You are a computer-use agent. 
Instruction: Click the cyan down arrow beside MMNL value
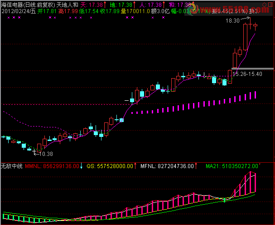click(x=81, y=166)
